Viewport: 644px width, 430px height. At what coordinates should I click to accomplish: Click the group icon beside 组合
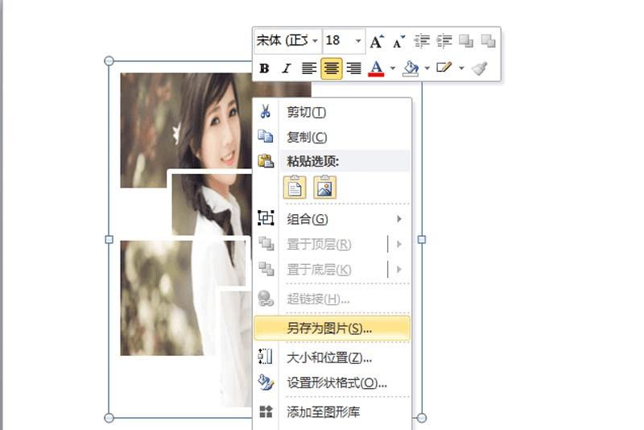pyautogui.click(x=266, y=218)
